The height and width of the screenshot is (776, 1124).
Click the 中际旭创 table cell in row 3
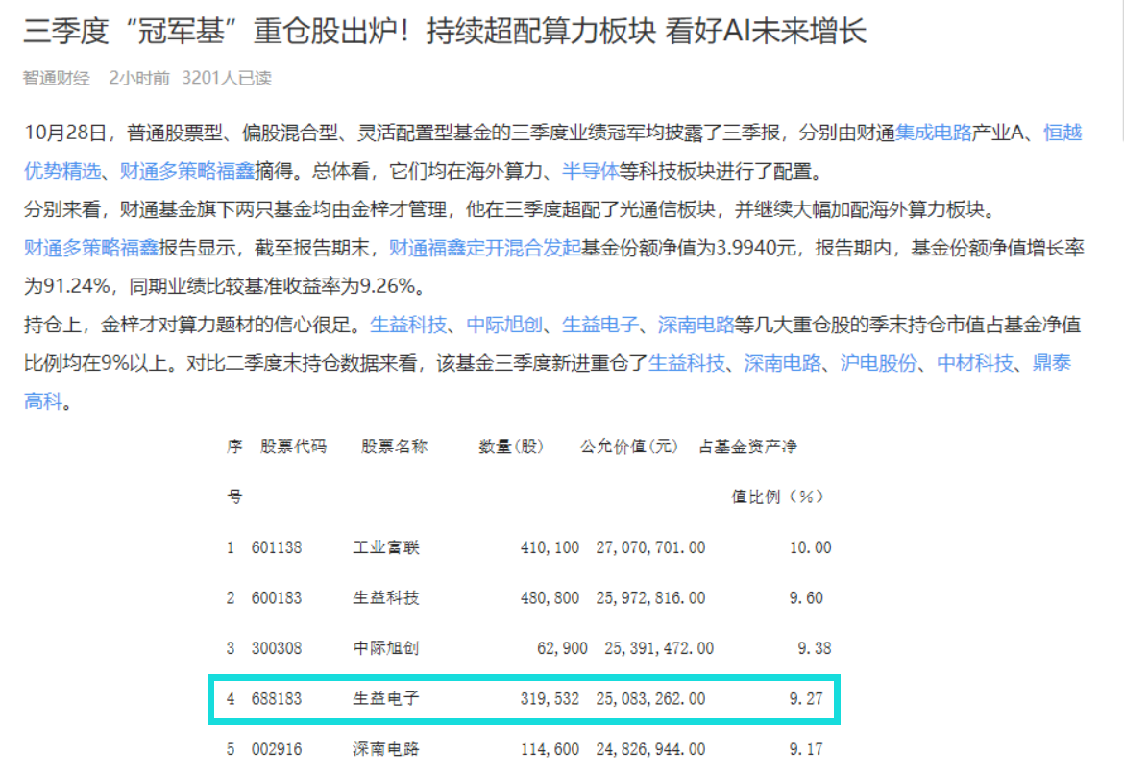pyautogui.click(x=386, y=648)
